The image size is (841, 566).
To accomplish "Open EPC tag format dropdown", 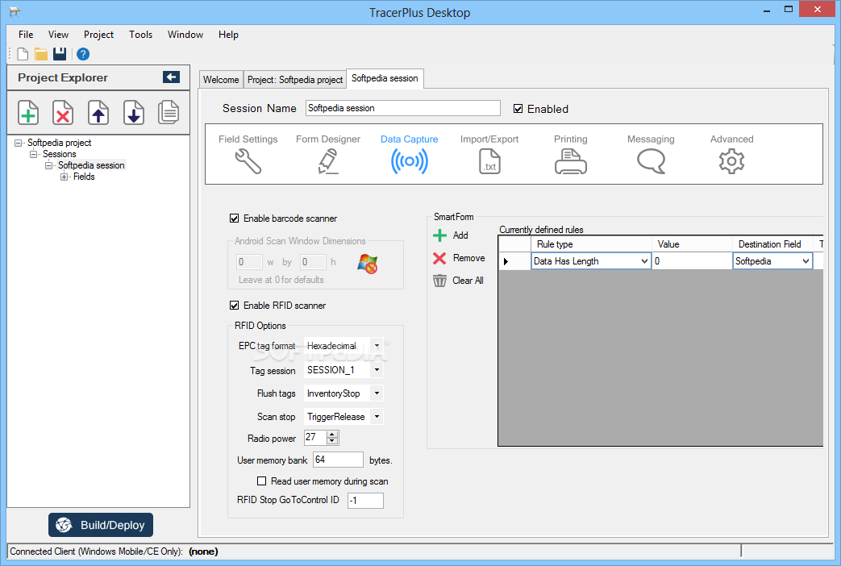I will click(x=377, y=346).
